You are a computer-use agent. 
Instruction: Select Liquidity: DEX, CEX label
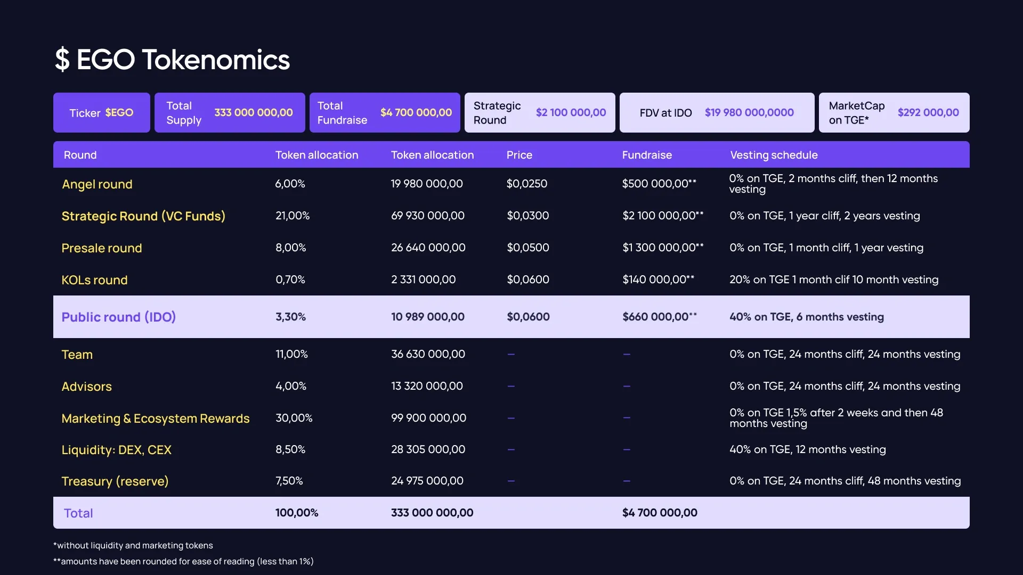(x=117, y=450)
